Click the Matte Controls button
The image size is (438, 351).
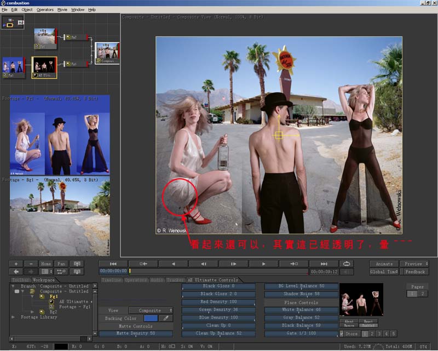(136, 326)
